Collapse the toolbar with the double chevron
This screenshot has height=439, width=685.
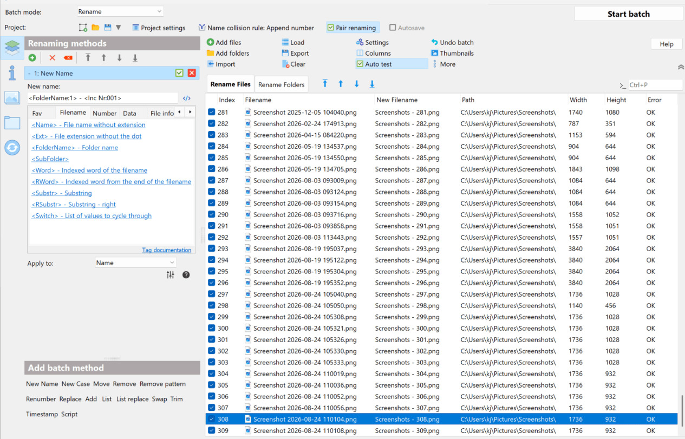pyautogui.click(x=681, y=67)
